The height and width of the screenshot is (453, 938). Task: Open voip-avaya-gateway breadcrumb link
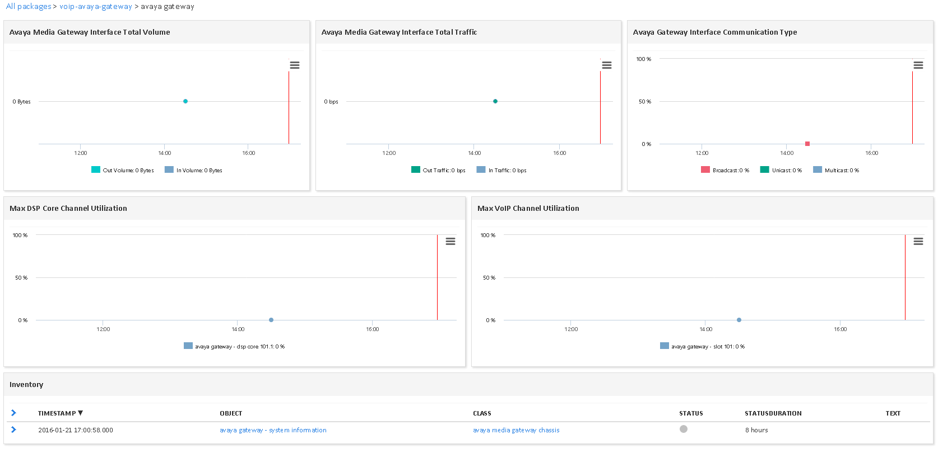(x=95, y=7)
